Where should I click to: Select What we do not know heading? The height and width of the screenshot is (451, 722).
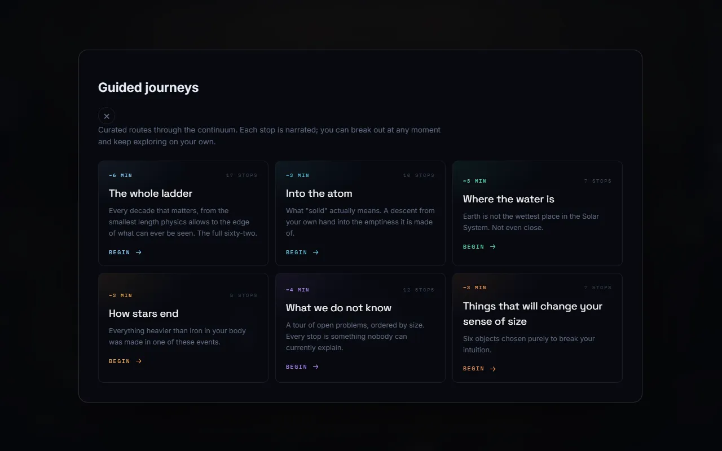pyautogui.click(x=338, y=308)
